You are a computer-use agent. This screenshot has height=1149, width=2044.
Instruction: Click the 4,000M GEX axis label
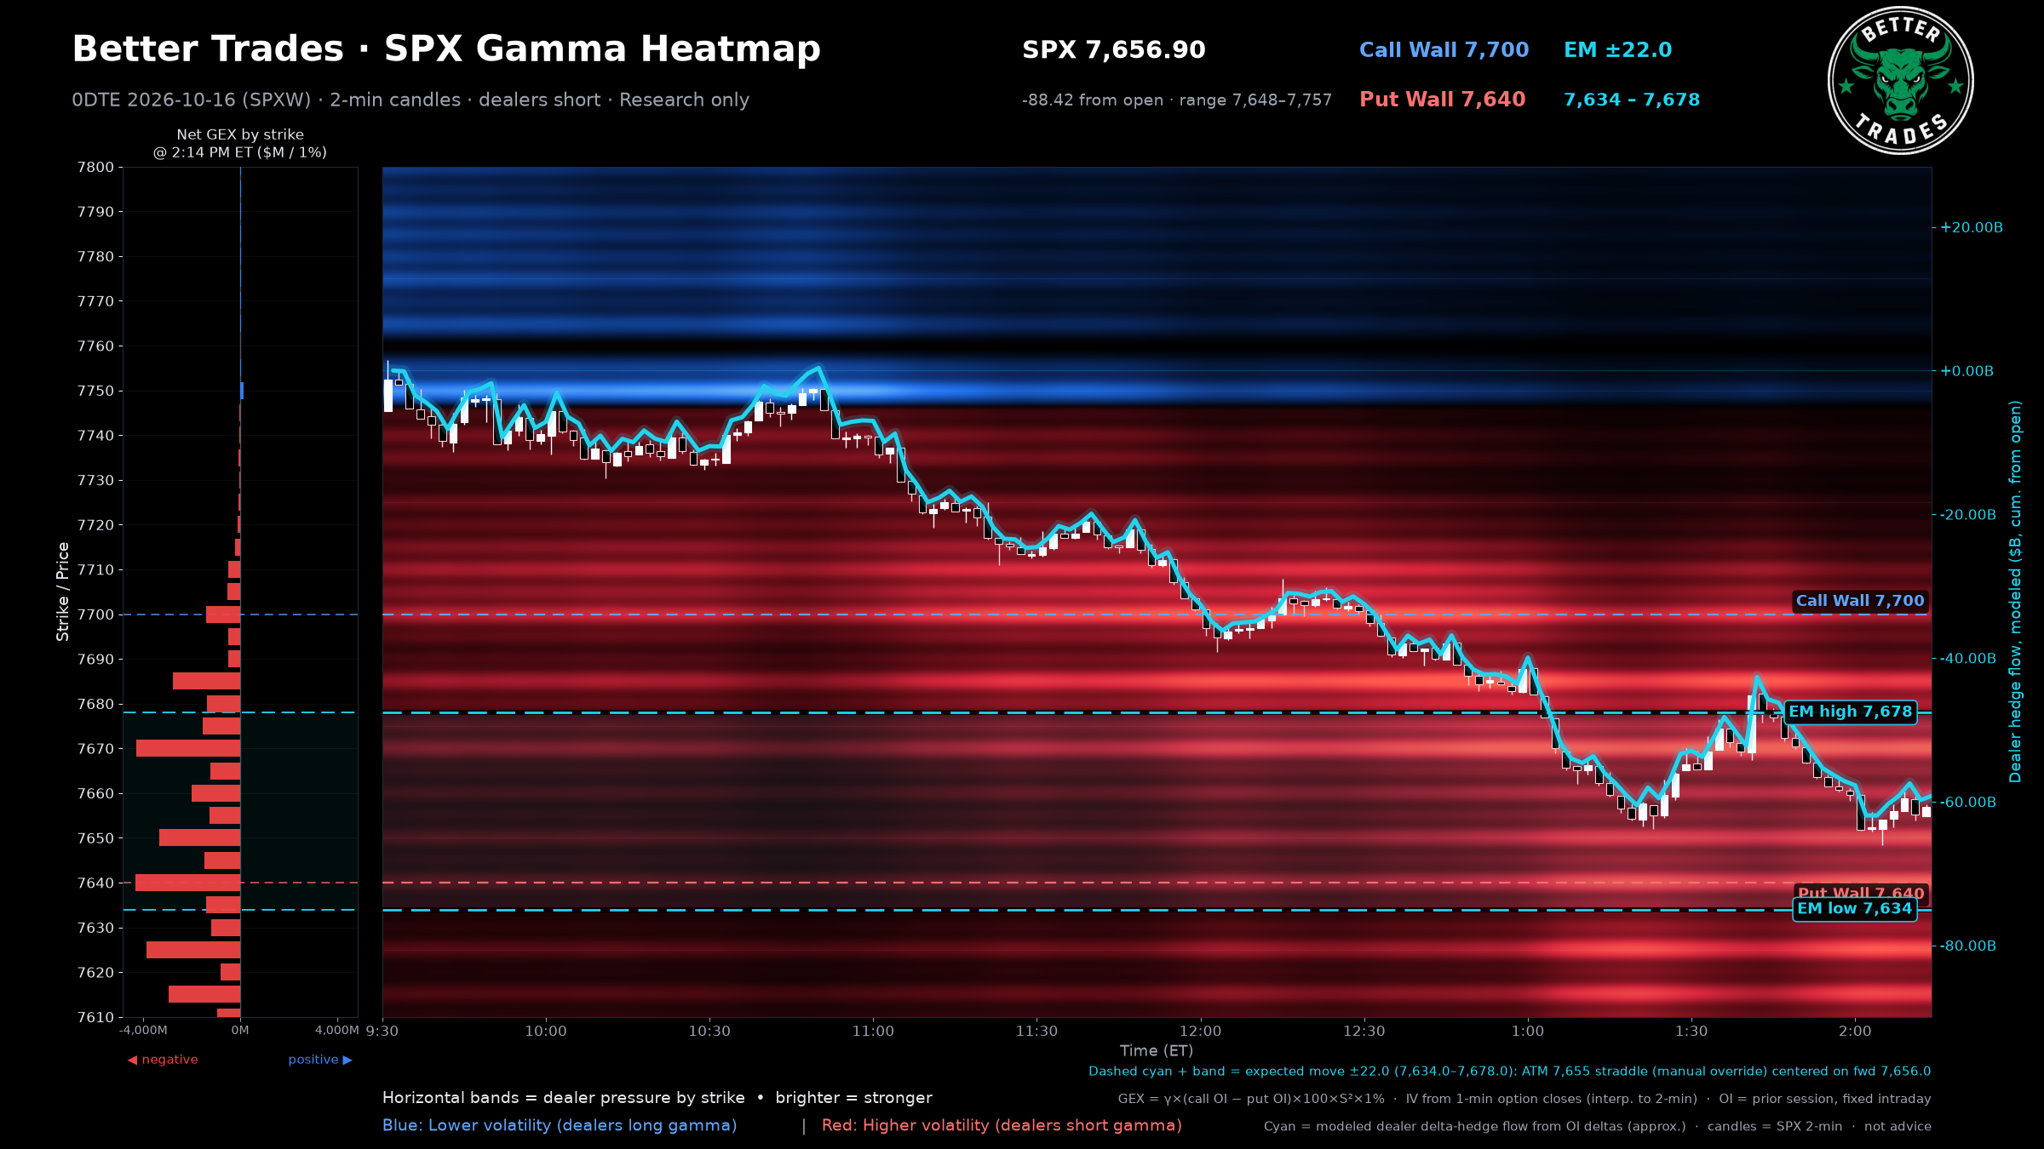click(x=337, y=1031)
